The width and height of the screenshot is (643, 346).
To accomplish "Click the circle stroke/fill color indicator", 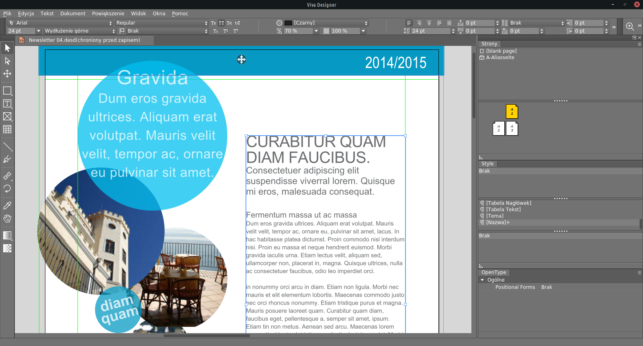I will coord(279,23).
